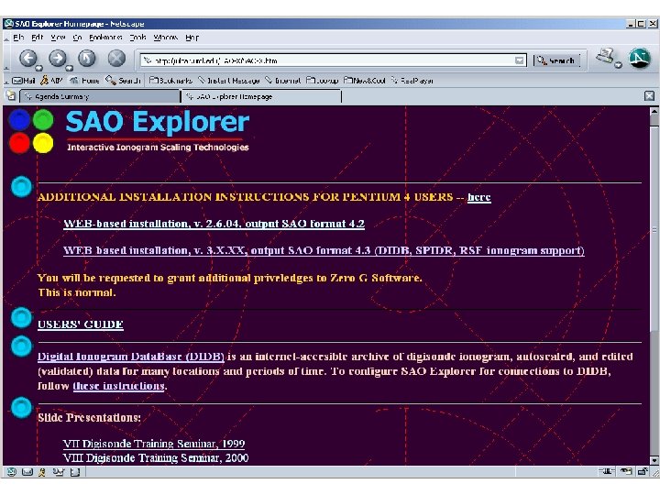Open the Edit menu
Image resolution: width=660 pixels, height=495 pixels.
coord(37,37)
